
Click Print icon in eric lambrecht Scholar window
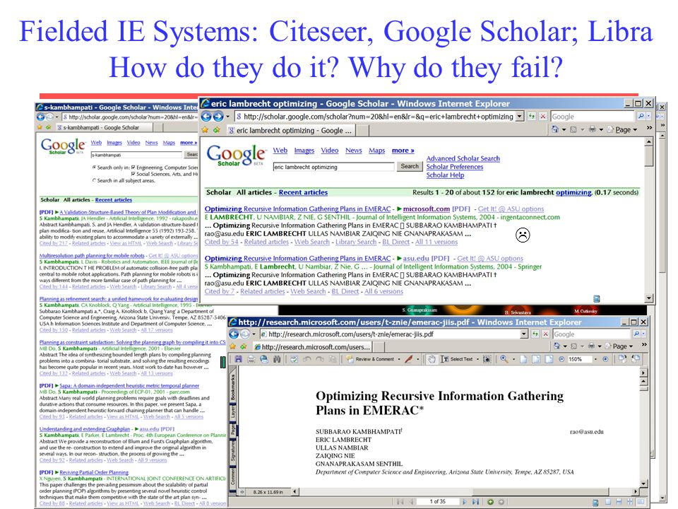(592, 129)
